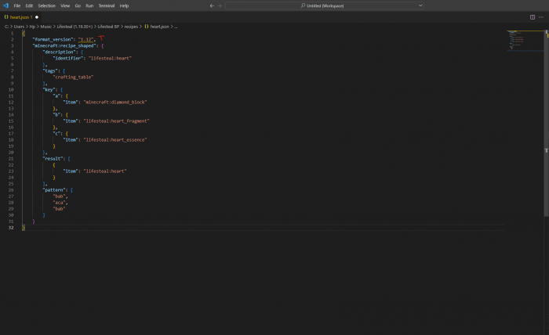Click the "minecraft:diamond_block" item value

115,103
